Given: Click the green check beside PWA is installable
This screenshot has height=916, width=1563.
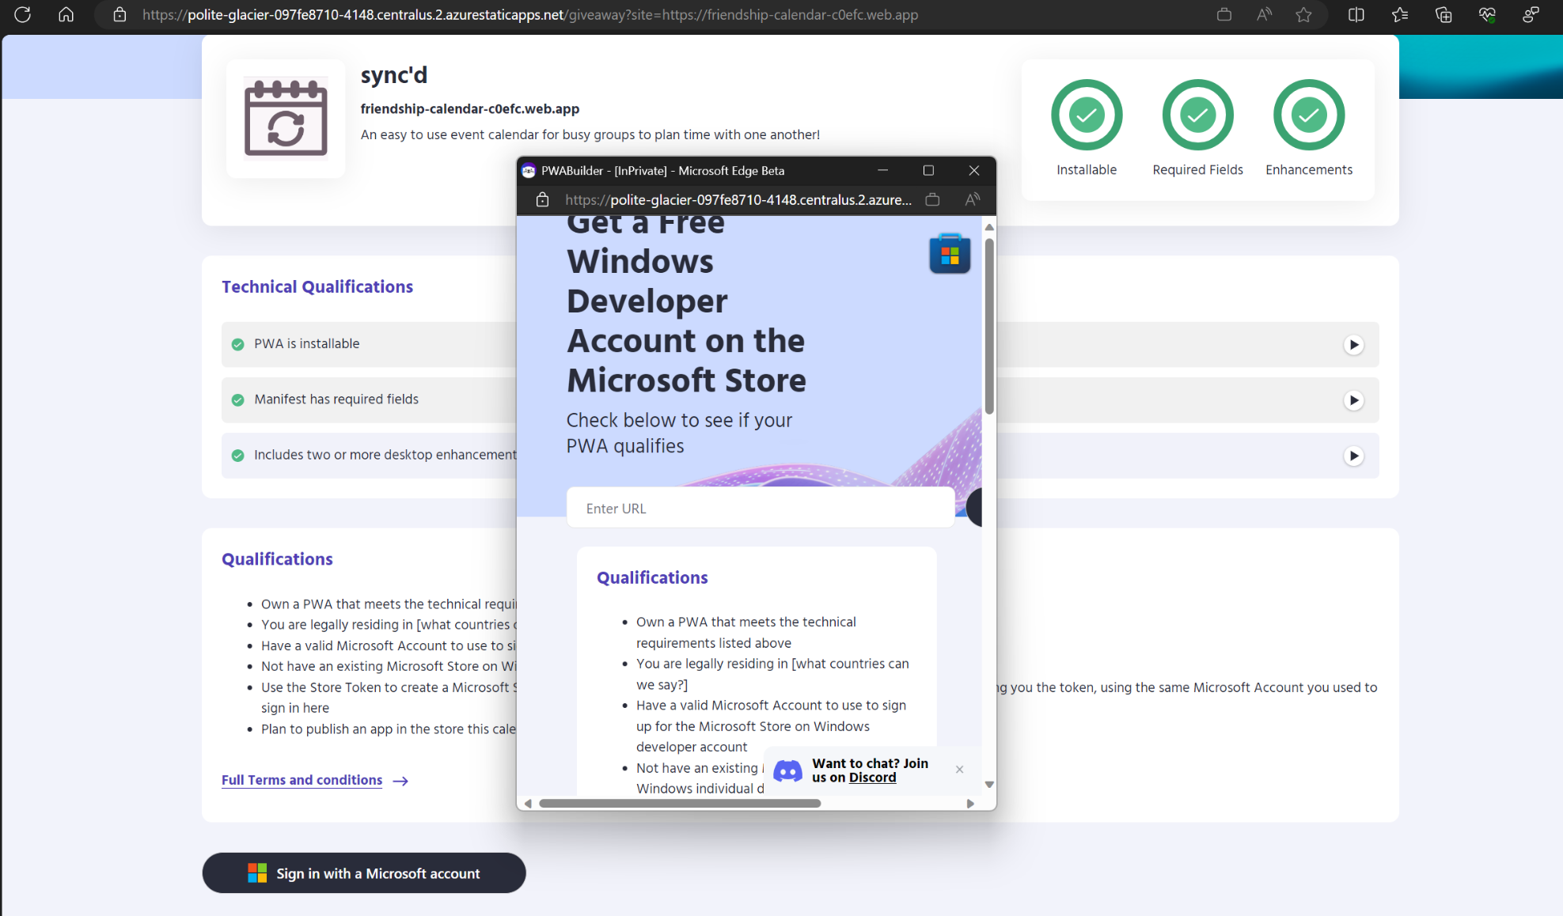Looking at the screenshot, I should click(237, 343).
